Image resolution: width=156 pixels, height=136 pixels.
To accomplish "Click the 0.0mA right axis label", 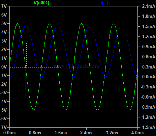I will point(149,77).
